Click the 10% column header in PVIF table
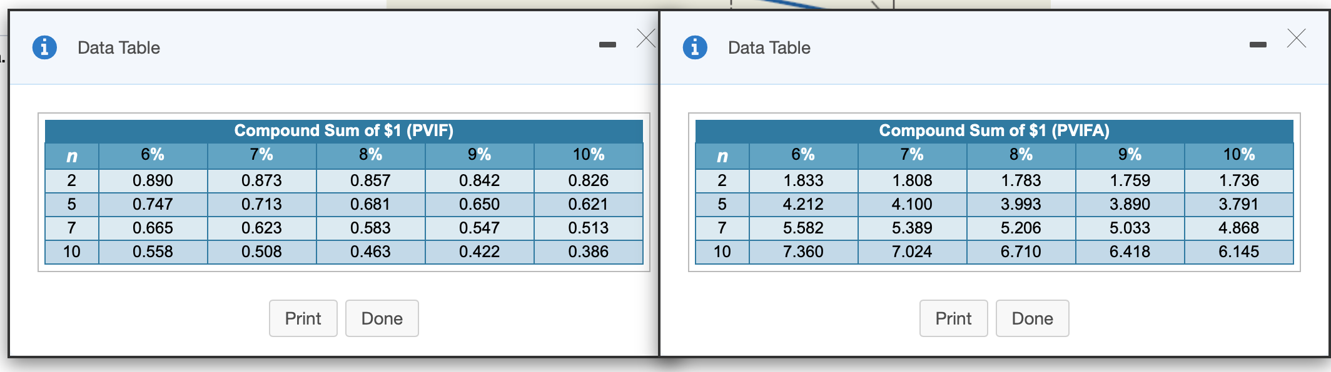 click(x=589, y=155)
